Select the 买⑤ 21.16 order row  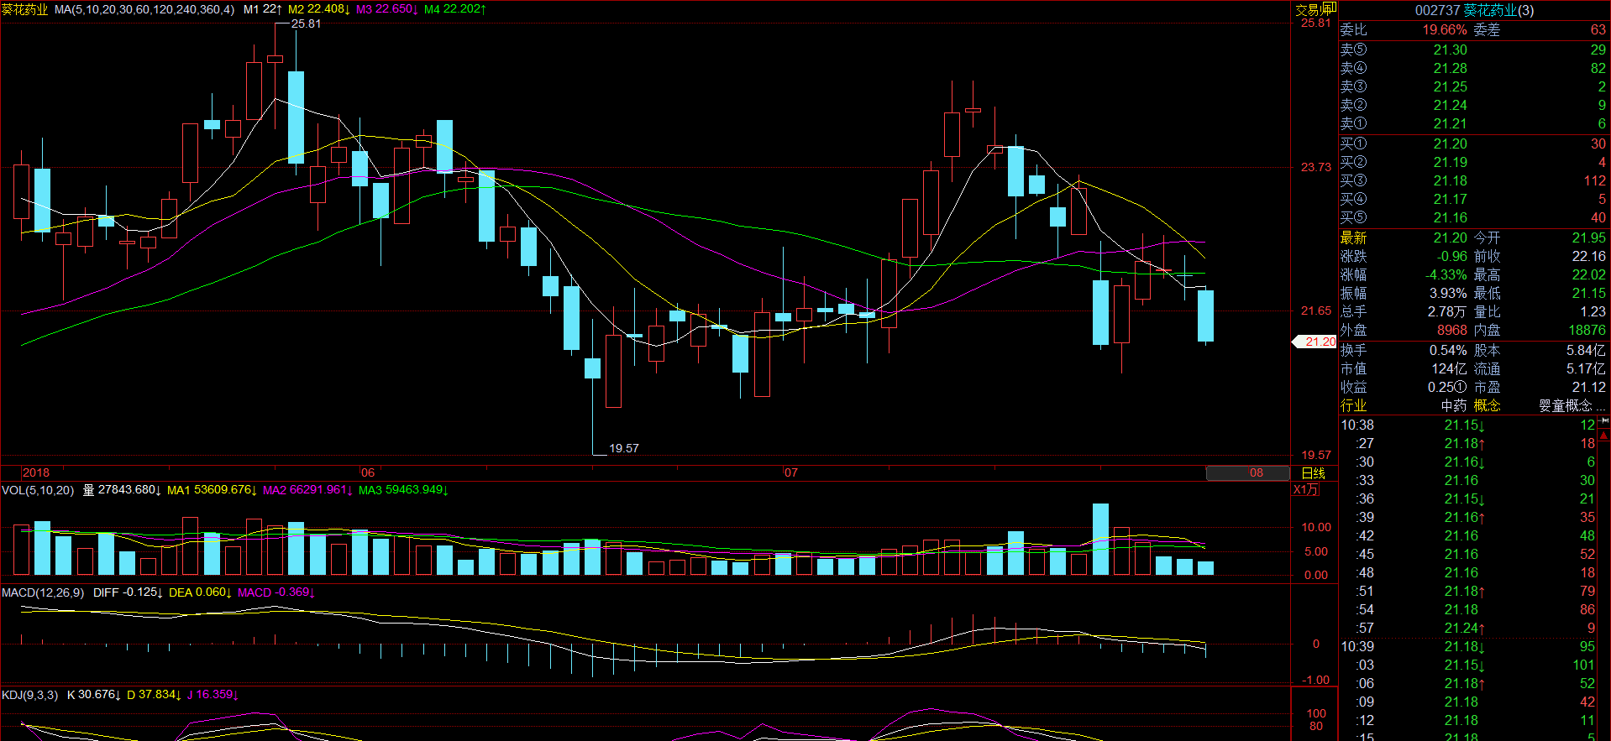click(1473, 217)
